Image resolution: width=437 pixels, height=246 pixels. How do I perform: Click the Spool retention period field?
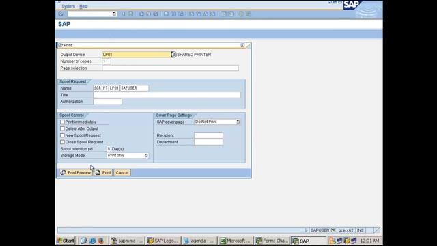click(109, 149)
